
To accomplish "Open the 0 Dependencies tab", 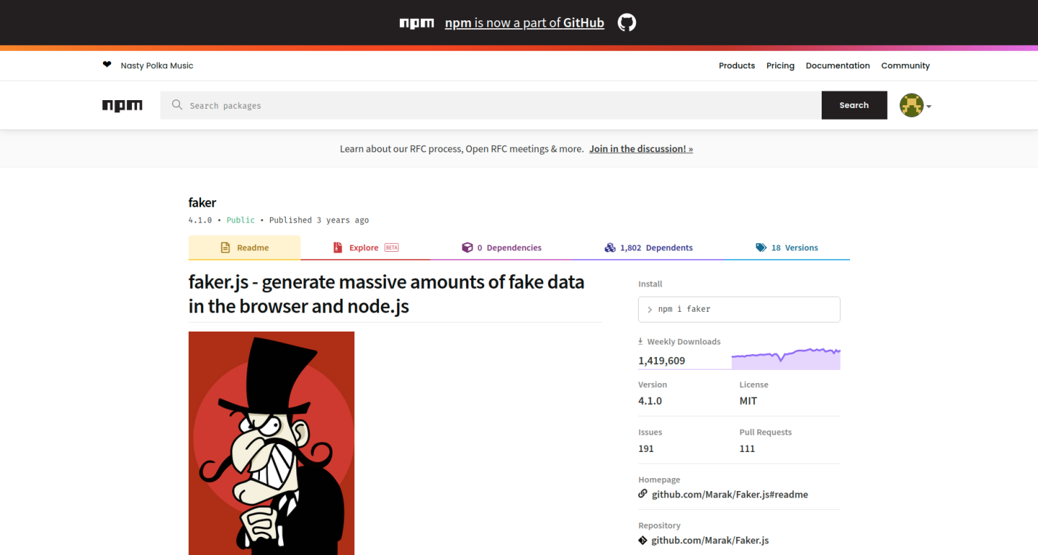I will point(502,247).
